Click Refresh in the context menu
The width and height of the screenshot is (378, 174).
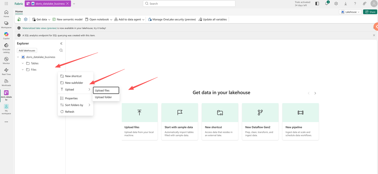pyautogui.click(x=70, y=112)
